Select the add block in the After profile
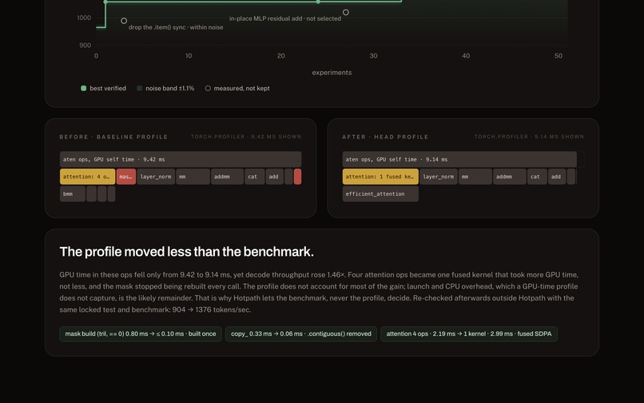The image size is (644, 403). coord(557,177)
